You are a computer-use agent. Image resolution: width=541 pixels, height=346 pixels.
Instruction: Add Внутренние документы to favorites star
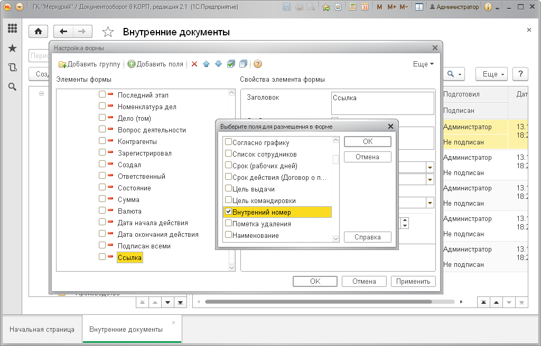(108, 32)
